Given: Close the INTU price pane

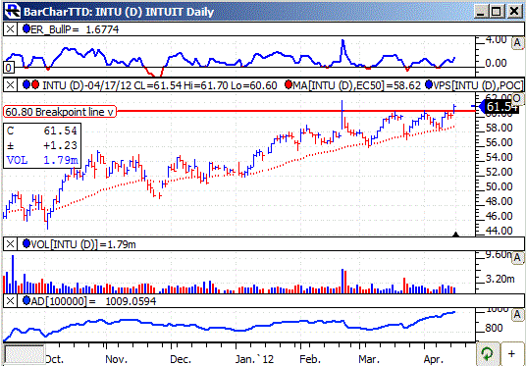Looking at the screenshot, I should click(11, 85).
